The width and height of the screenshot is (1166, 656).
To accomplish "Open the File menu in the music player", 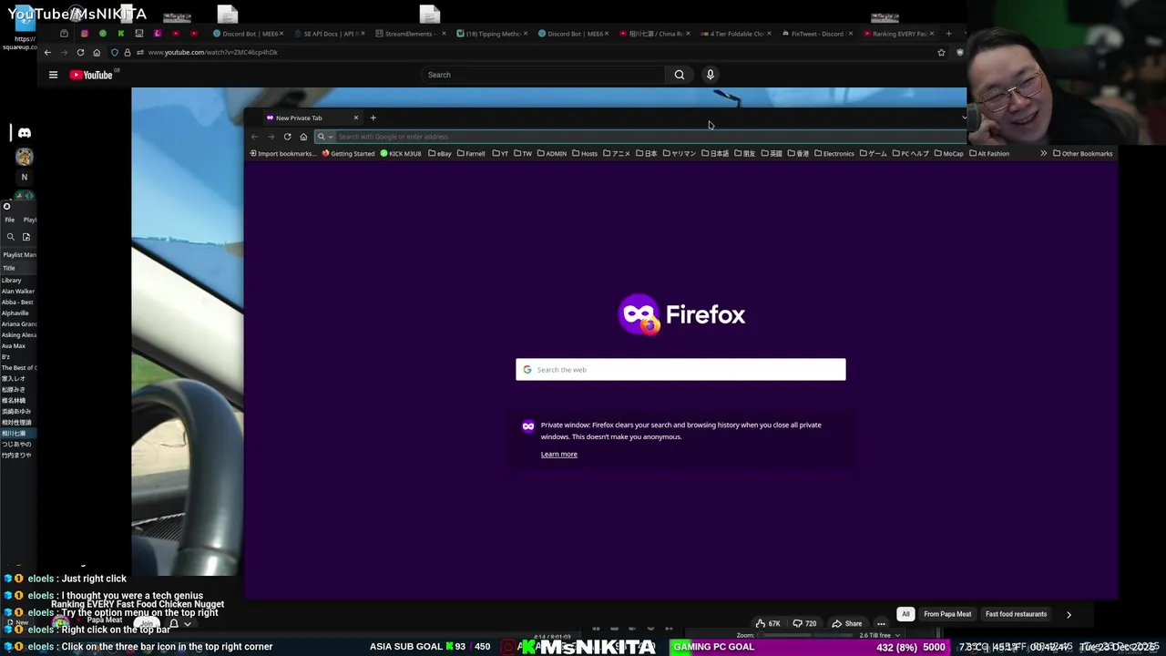I will [x=9, y=220].
